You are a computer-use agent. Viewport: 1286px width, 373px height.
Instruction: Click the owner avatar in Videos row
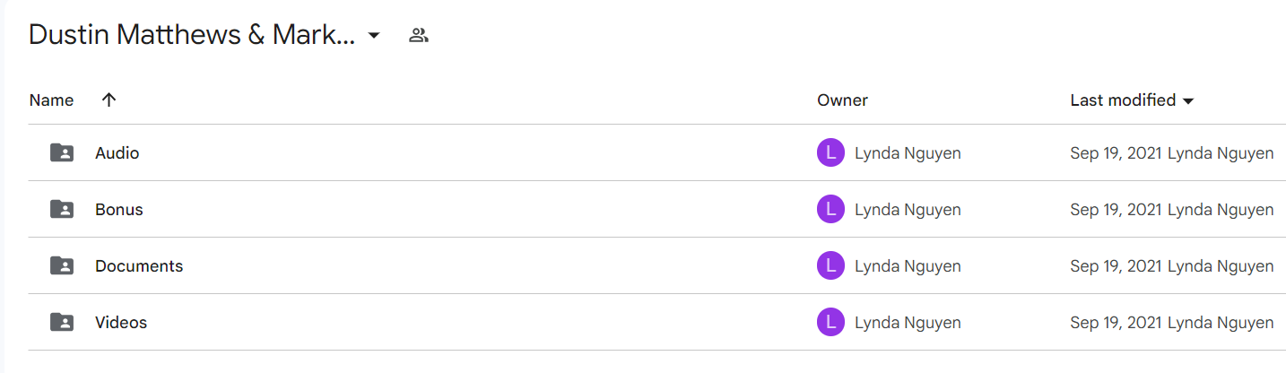pos(831,323)
